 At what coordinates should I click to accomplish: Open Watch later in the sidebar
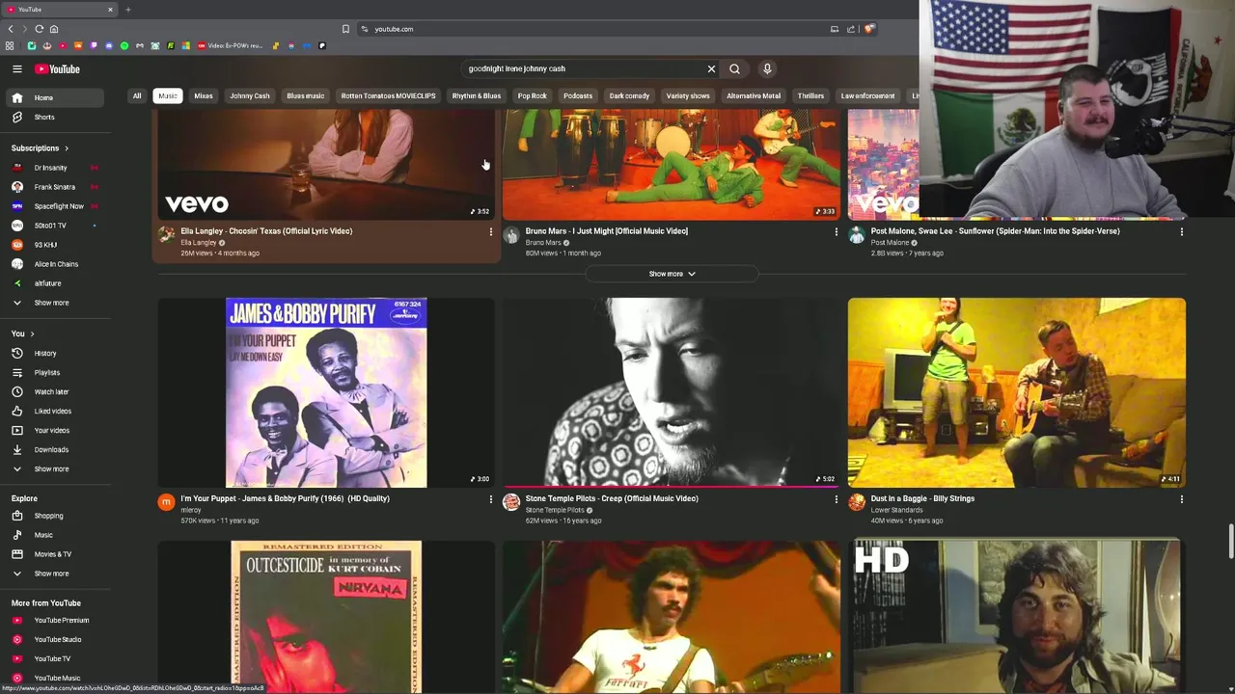[56, 391]
